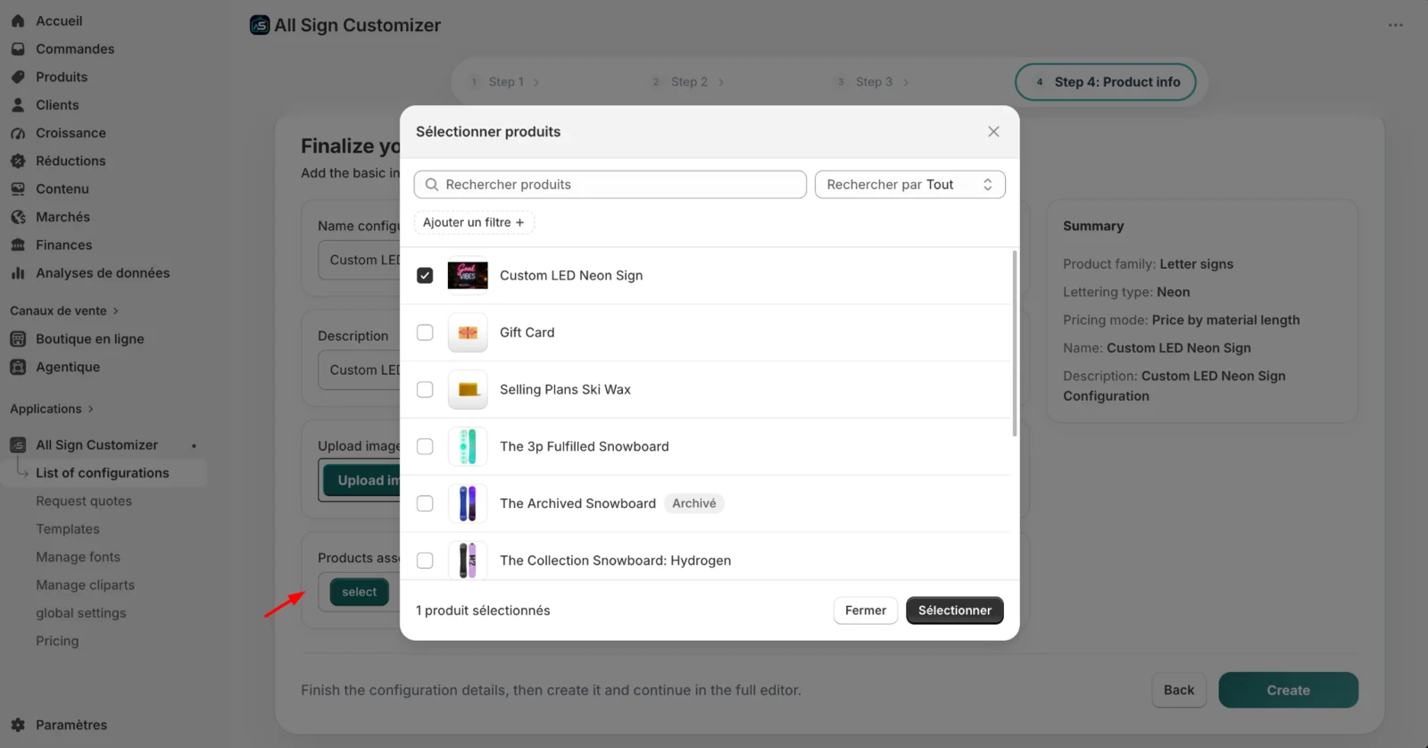Click the Sélectionner button
This screenshot has height=748, width=1428.
955,611
